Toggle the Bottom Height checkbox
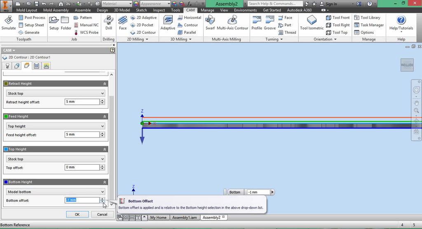This screenshot has height=229, width=422. [6, 182]
